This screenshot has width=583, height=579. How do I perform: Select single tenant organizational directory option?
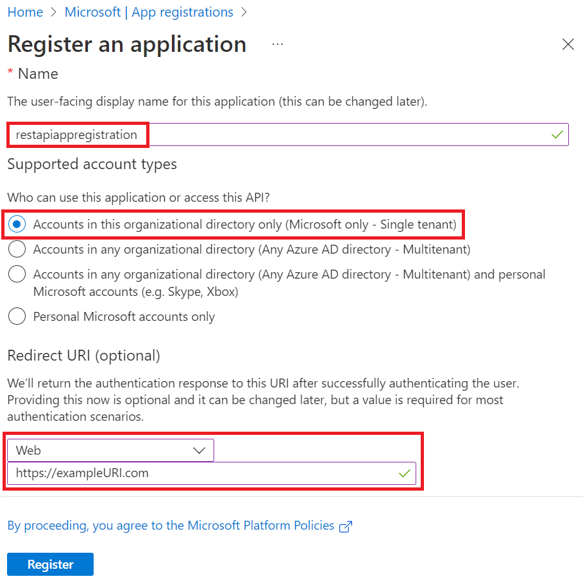[x=17, y=224]
